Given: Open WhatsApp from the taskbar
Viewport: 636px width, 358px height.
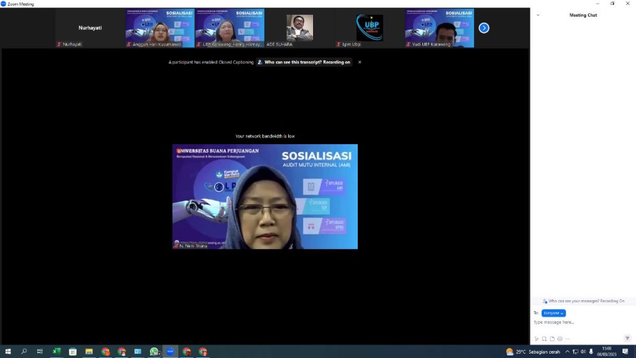Looking at the screenshot, I should coord(154,352).
